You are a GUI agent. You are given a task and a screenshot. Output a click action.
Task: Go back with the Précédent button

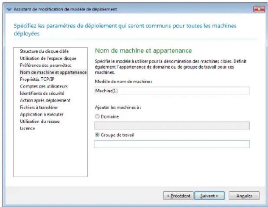[178, 196]
